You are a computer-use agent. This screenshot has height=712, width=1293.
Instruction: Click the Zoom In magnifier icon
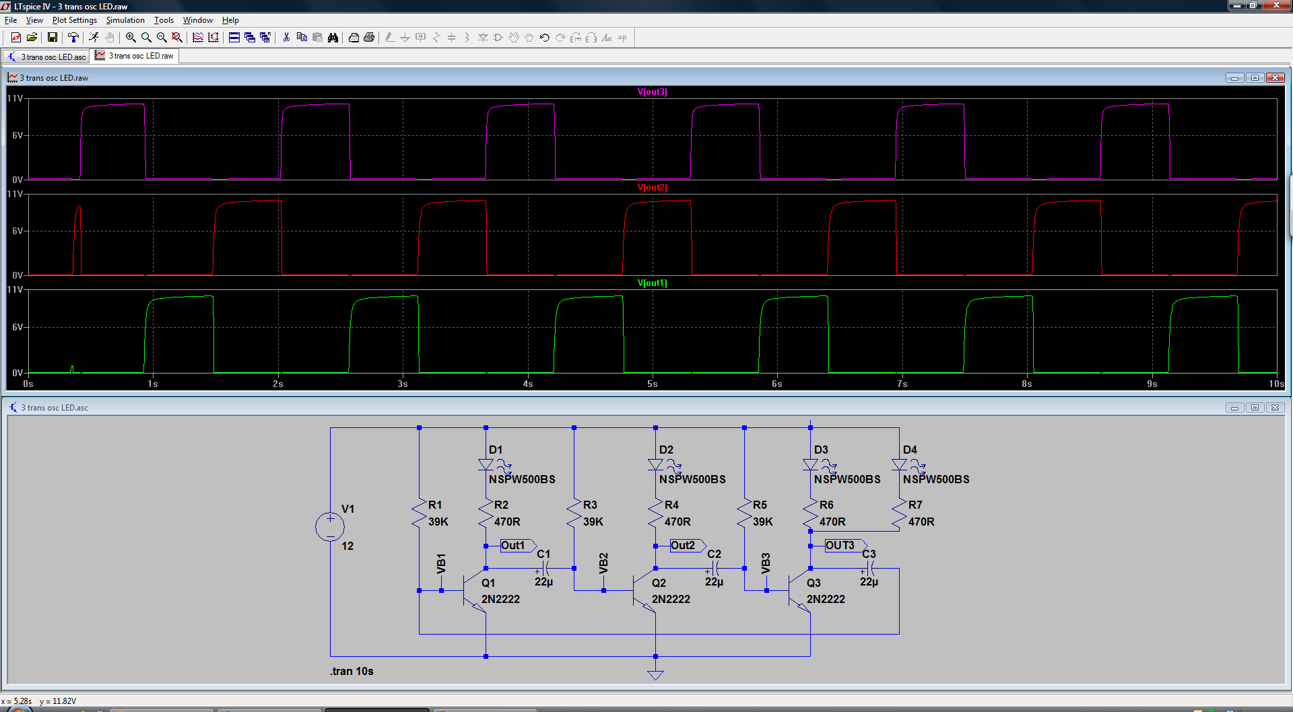coord(131,38)
